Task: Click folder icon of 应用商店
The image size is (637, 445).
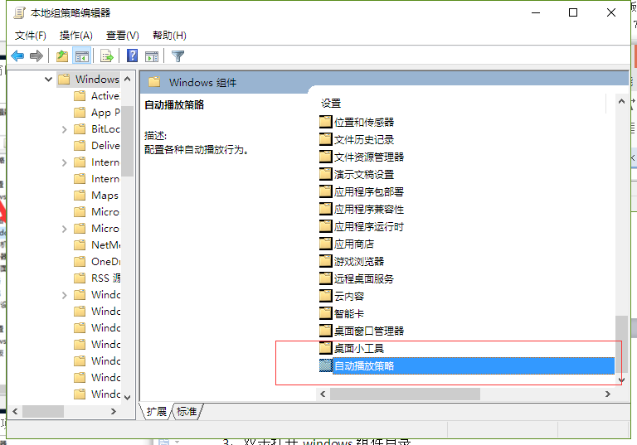Action: pyautogui.click(x=325, y=244)
